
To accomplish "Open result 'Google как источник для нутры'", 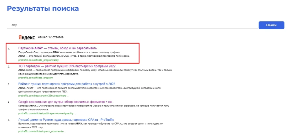I will tap(66, 102).
